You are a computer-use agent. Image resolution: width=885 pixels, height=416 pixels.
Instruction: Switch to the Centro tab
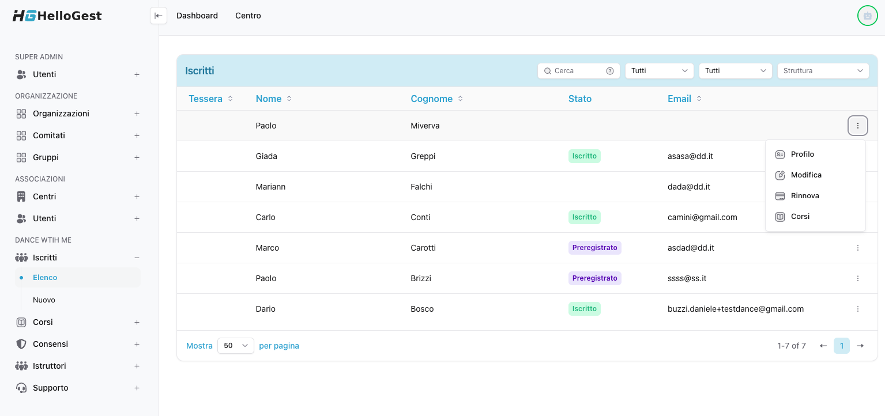[x=248, y=16]
